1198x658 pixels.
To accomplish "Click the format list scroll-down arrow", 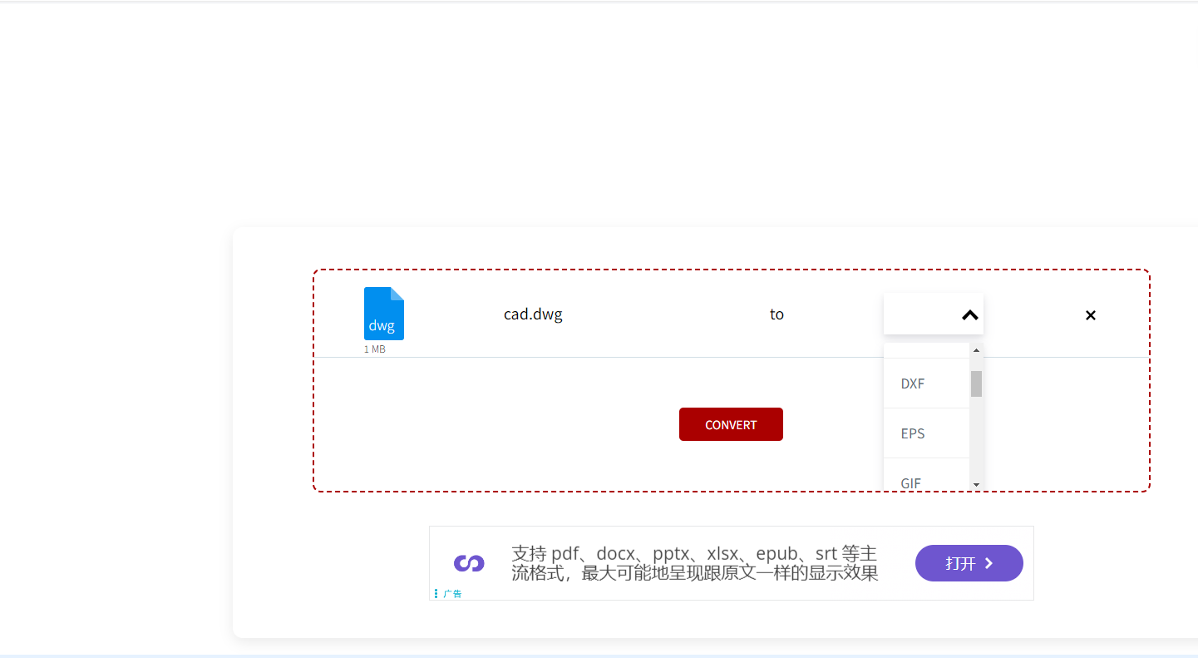I will tap(976, 484).
